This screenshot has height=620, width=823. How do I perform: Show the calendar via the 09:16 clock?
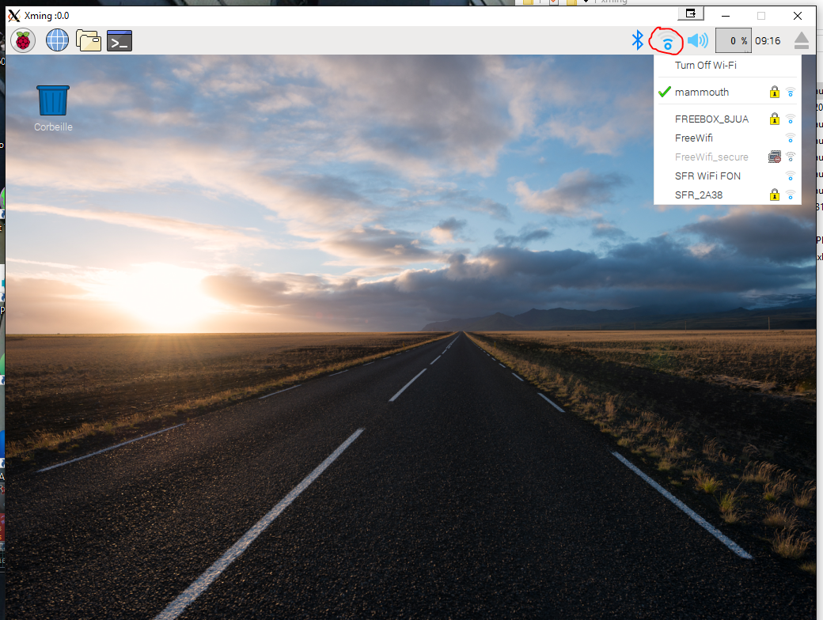pyautogui.click(x=768, y=41)
